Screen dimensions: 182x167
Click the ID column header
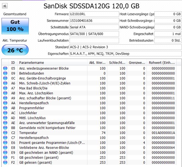point(13,62)
